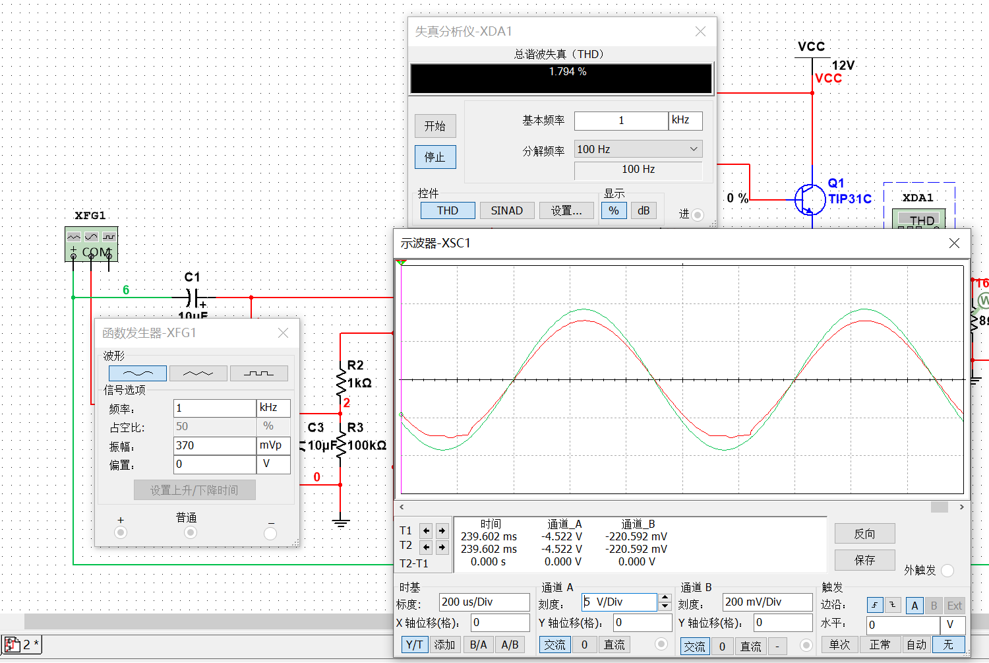Click the R2 1kΩ resistor symbol

pyautogui.click(x=341, y=383)
